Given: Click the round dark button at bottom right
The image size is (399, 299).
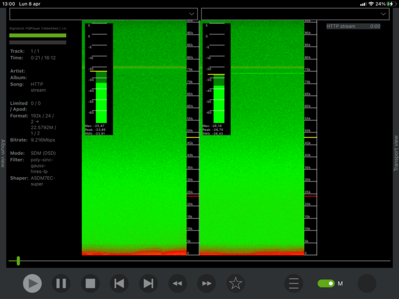Looking at the screenshot, I should coord(367,284).
